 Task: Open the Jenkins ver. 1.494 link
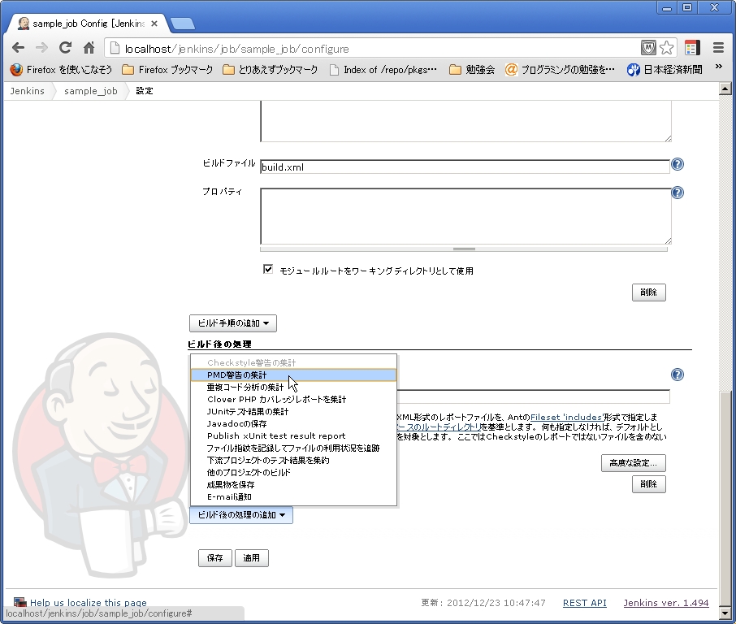[x=665, y=603]
